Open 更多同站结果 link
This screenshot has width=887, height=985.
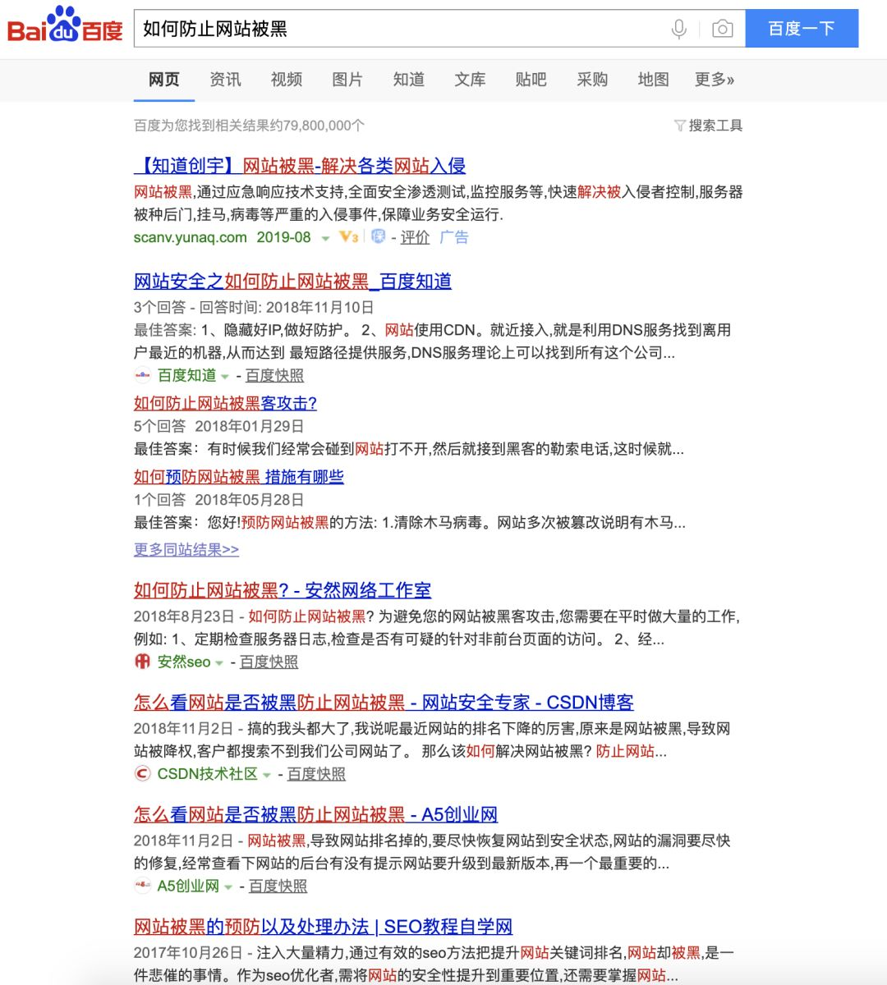pos(186,550)
